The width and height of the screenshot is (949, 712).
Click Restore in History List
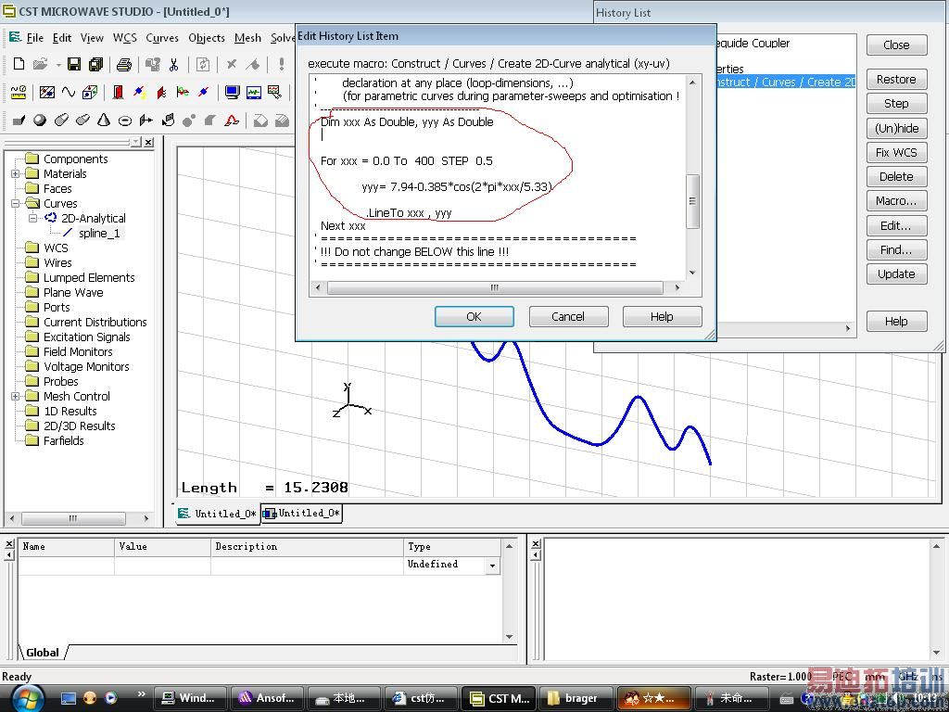tap(896, 80)
